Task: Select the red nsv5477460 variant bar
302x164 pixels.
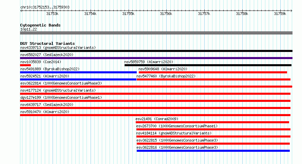Action: [213, 79]
